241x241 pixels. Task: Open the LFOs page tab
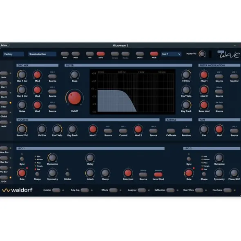coord(4,177)
